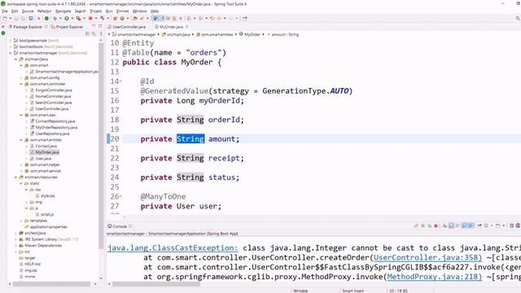Click the Relaunch icon in main toolbar

click(x=103, y=18)
